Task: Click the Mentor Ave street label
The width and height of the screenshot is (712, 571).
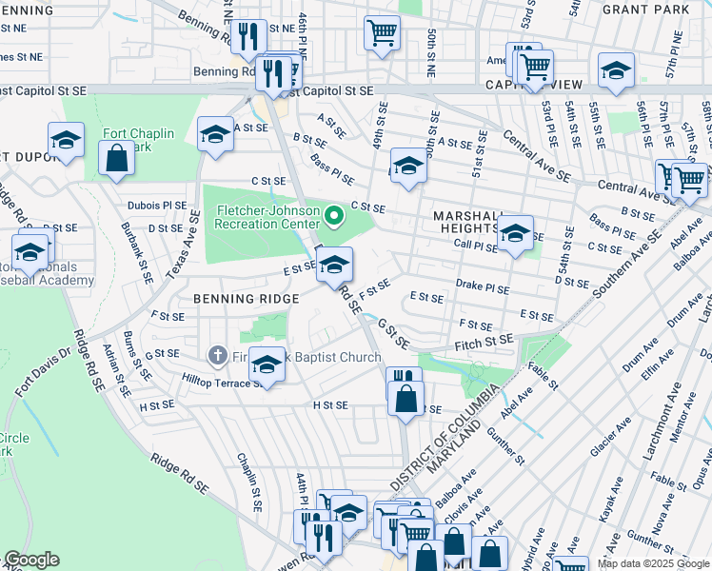Action: (682, 417)
